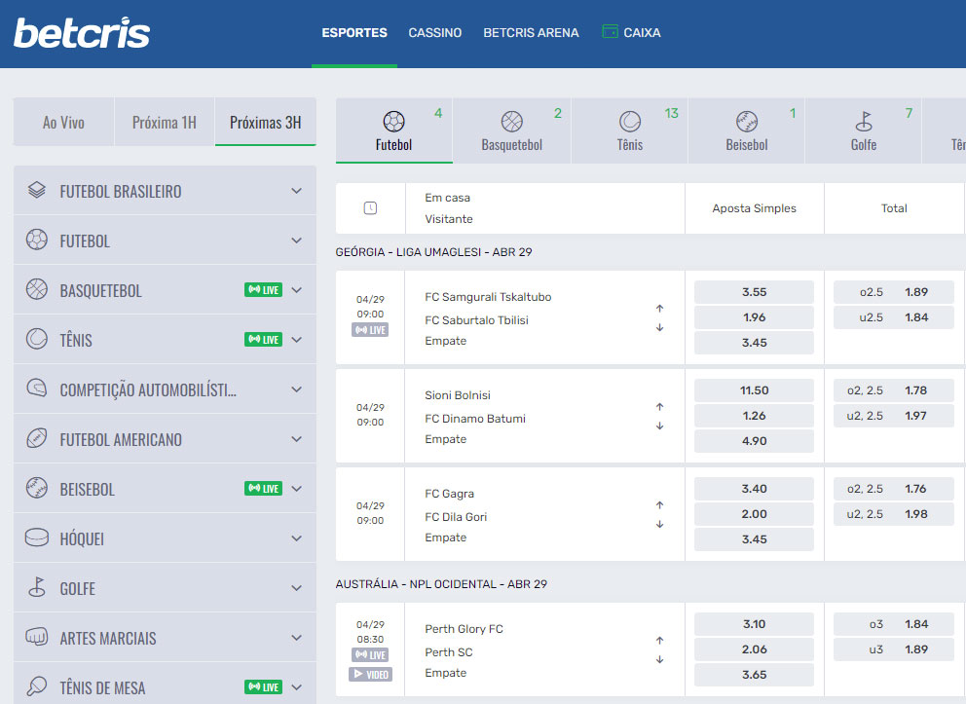This screenshot has height=704, width=966.
Task: Open the Caixa wallet icon
Action: click(x=610, y=31)
